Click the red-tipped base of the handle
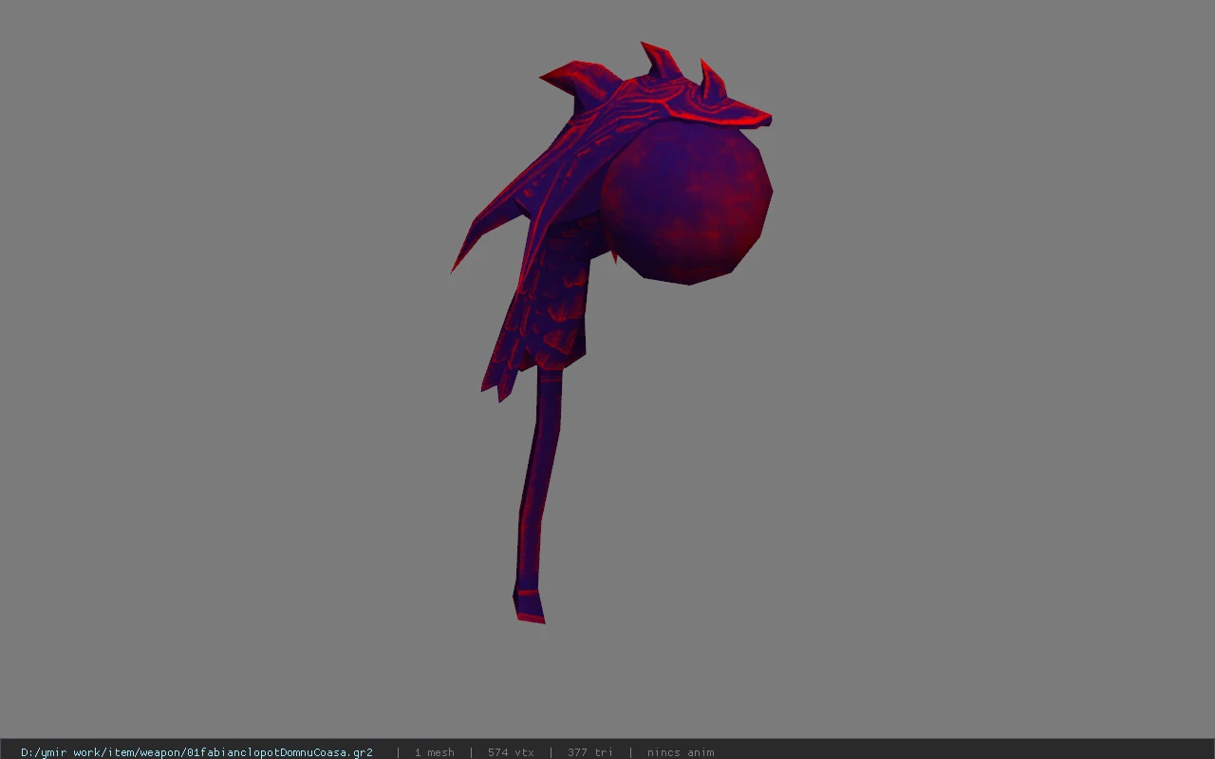Image resolution: width=1215 pixels, height=759 pixels. (x=530, y=605)
